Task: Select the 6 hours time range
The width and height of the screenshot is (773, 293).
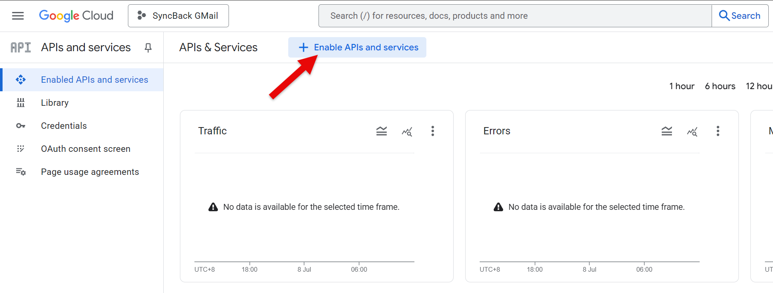Action: (720, 86)
